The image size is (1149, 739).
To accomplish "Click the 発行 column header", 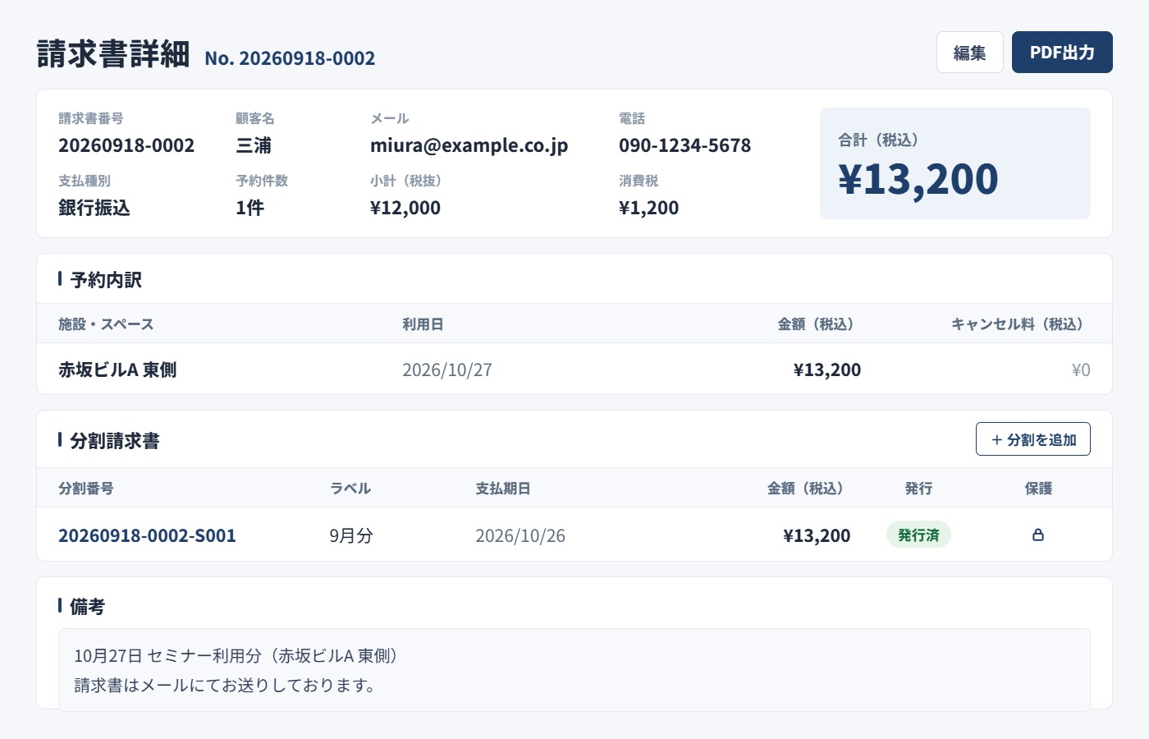I will [918, 489].
